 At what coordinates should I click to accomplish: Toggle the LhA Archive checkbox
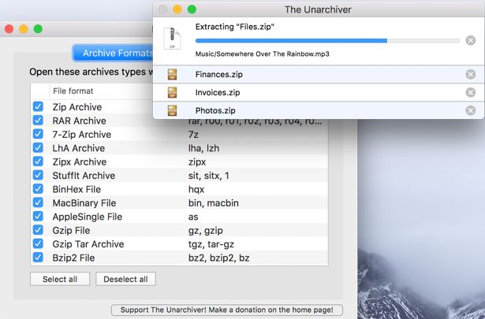38,147
